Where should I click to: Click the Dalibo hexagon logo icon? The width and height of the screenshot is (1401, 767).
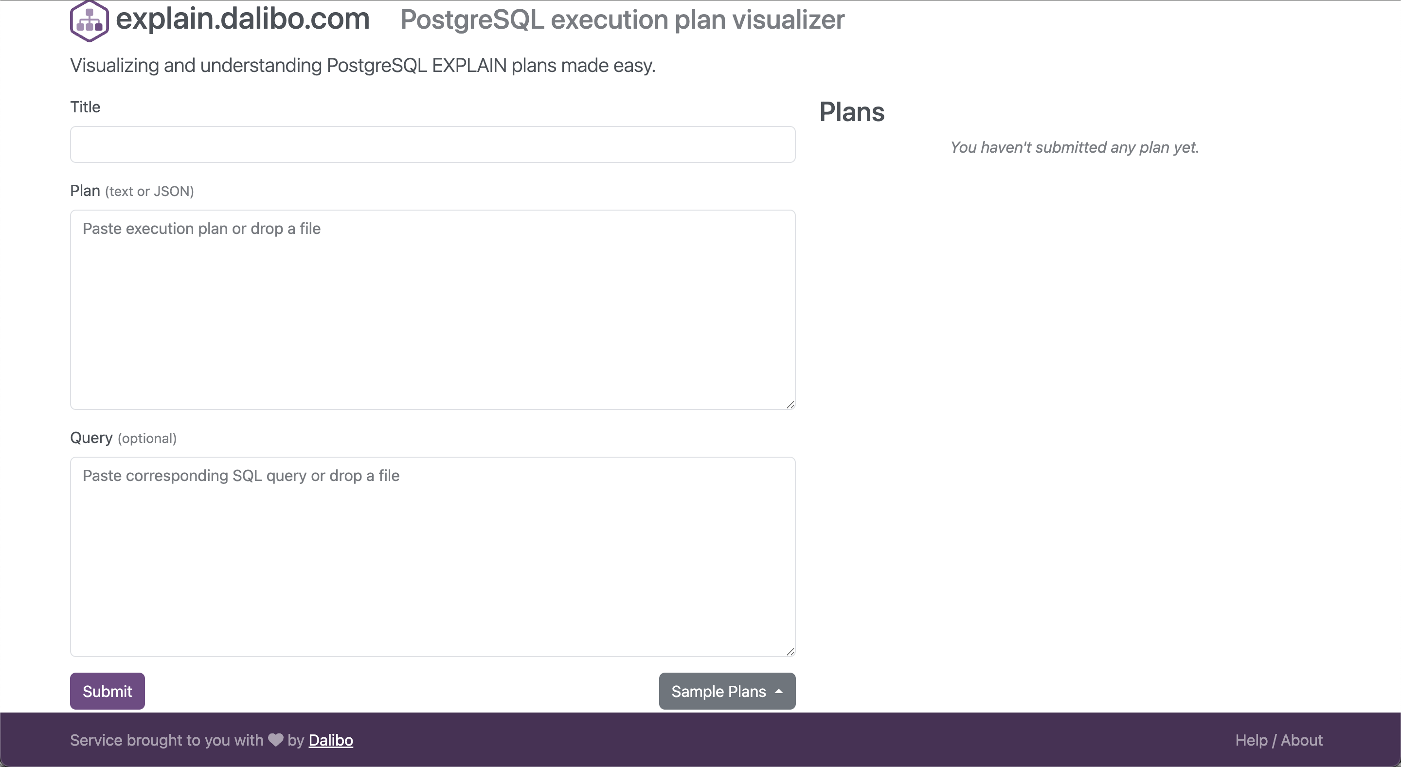click(89, 21)
